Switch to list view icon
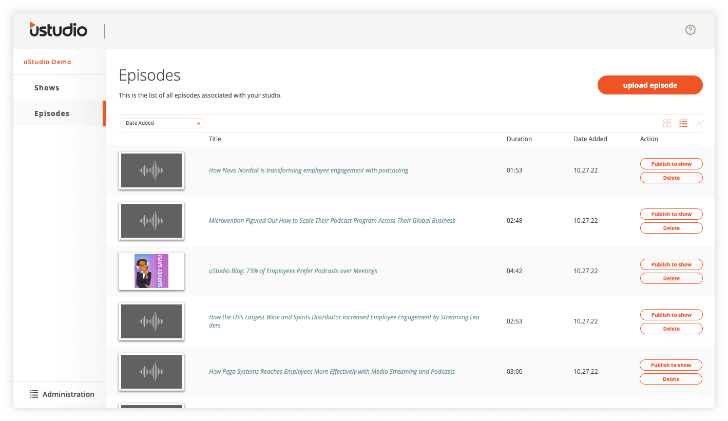728x421 pixels. coord(683,123)
